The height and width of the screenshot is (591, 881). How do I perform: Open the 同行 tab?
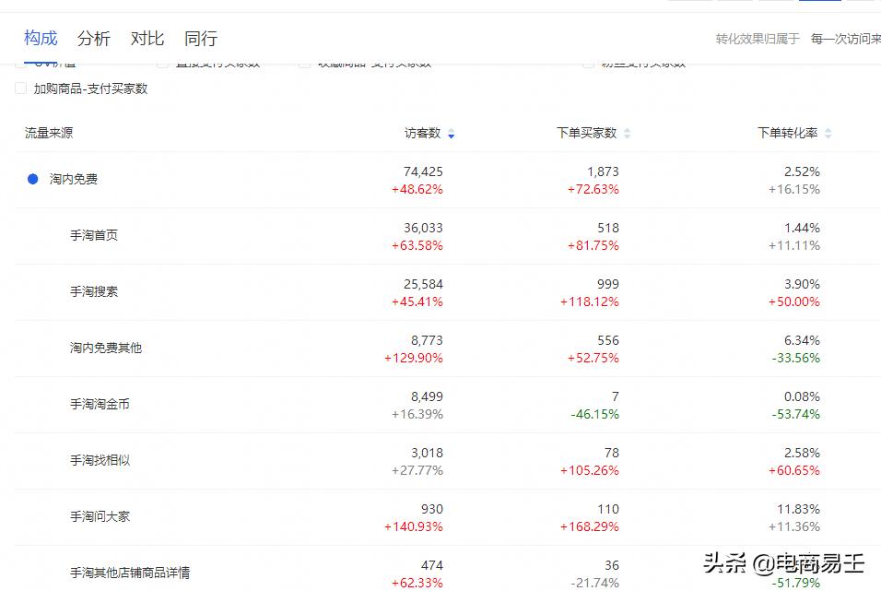[x=200, y=38]
